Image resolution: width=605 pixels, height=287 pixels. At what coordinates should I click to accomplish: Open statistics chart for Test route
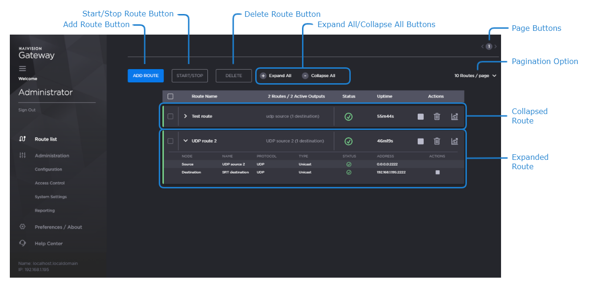click(454, 116)
